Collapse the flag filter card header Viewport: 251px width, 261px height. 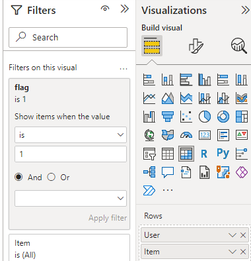coord(69,93)
